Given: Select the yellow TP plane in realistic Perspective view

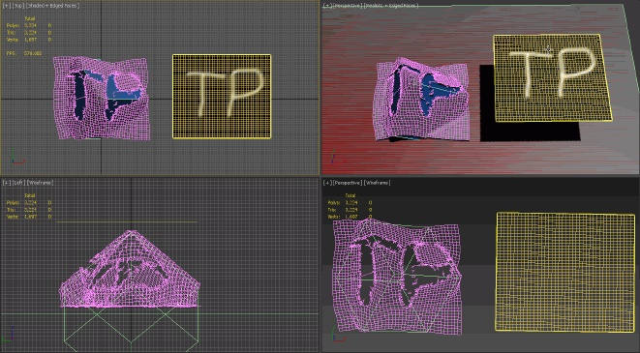Looking at the screenshot, I should [x=552, y=77].
